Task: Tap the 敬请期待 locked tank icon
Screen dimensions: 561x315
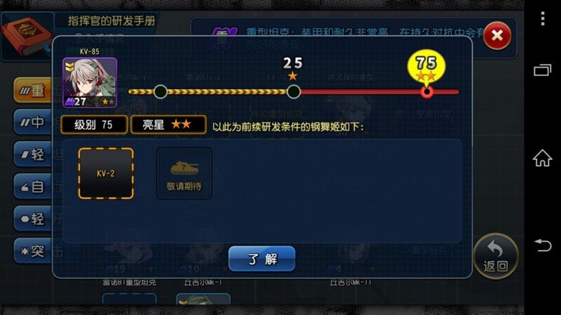Action: 184,174
